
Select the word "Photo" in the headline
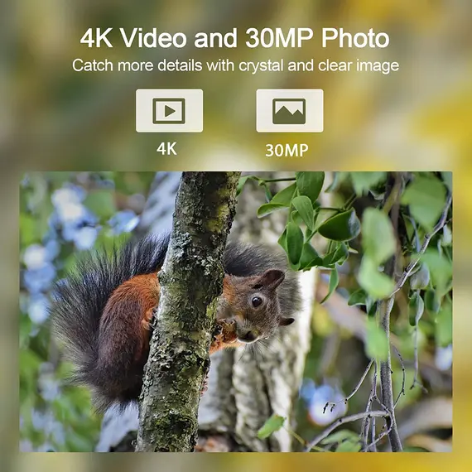[355, 38]
